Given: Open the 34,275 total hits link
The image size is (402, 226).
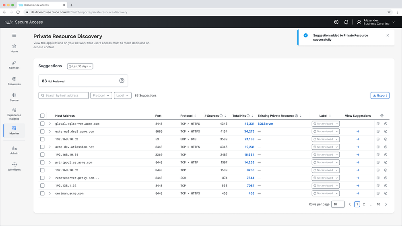Looking at the screenshot, I should pyautogui.click(x=249, y=131).
